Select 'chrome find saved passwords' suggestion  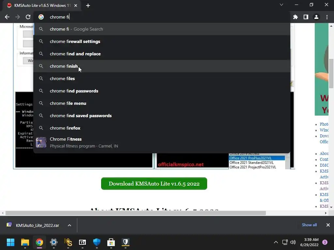(162, 116)
